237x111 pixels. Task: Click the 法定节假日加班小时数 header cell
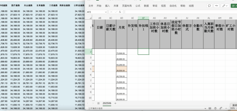coord(176,34)
